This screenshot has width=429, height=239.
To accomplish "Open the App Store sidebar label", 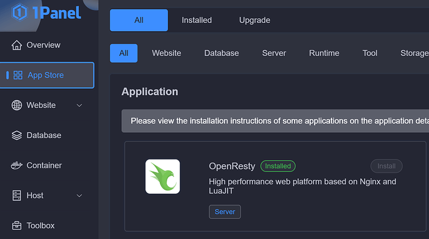I will (45, 75).
